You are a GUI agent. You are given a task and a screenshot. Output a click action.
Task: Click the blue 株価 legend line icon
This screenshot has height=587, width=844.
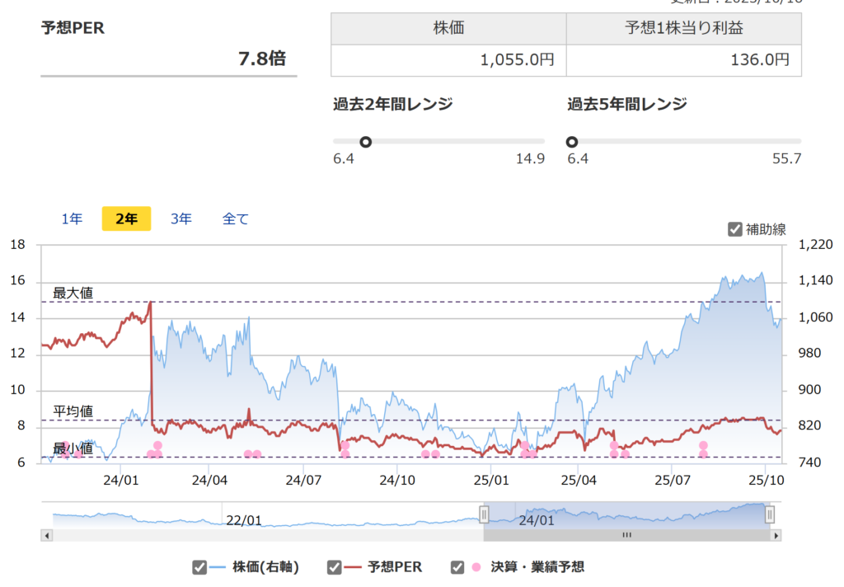218,567
